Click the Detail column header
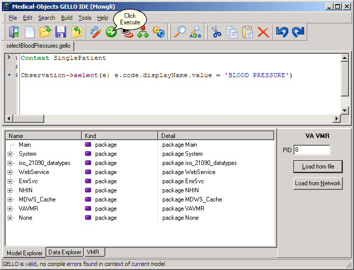 coord(216,136)
